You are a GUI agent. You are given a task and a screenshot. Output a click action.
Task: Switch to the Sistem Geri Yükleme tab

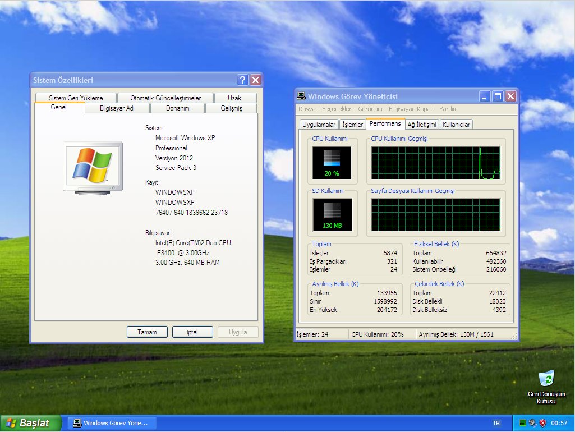[76, 98]
